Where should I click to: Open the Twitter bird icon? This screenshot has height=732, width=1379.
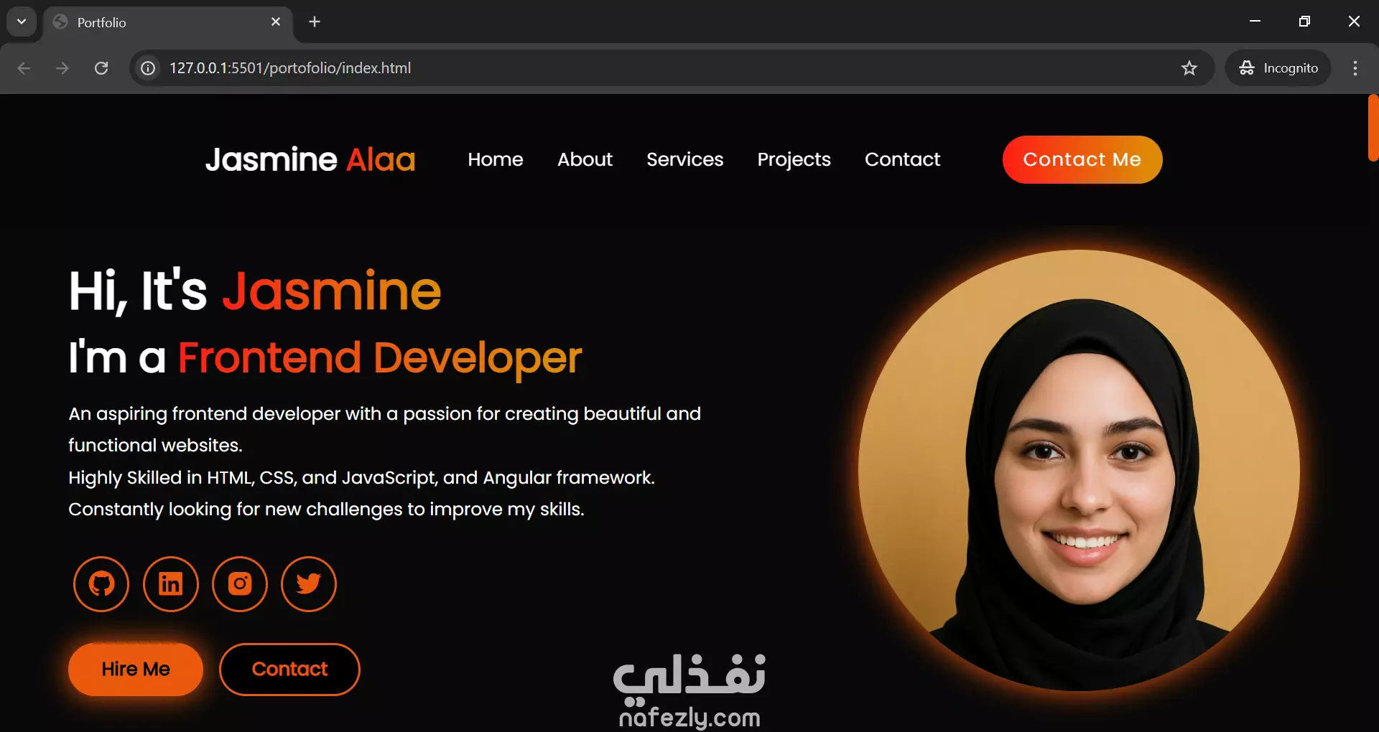point(309,584)
